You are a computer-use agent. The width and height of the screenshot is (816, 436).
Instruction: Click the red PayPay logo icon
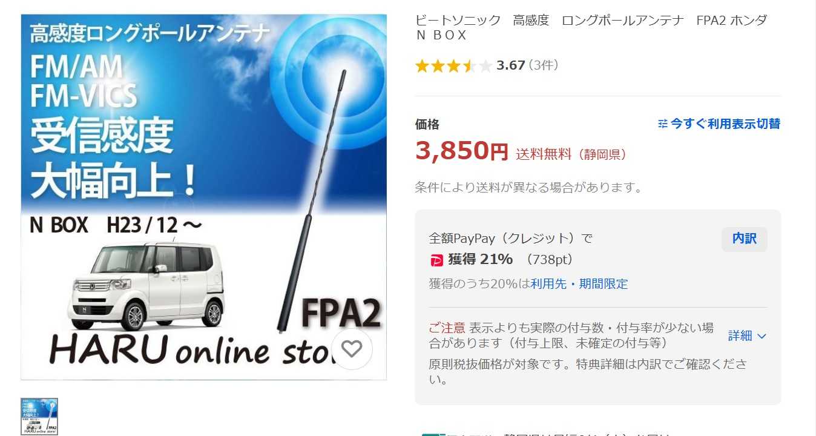(x=436, y=260)
